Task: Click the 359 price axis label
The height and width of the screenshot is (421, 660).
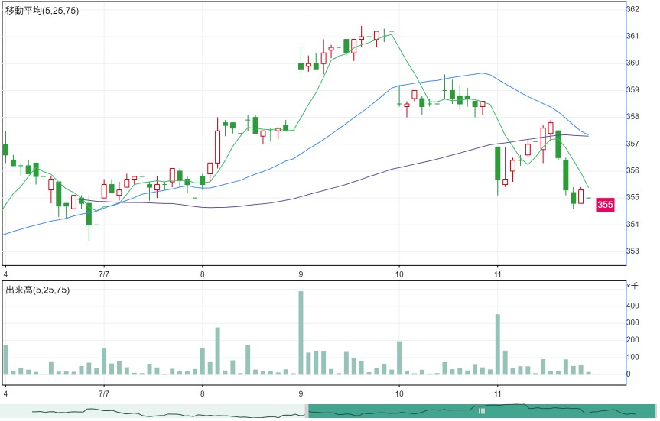Action: 632,90
